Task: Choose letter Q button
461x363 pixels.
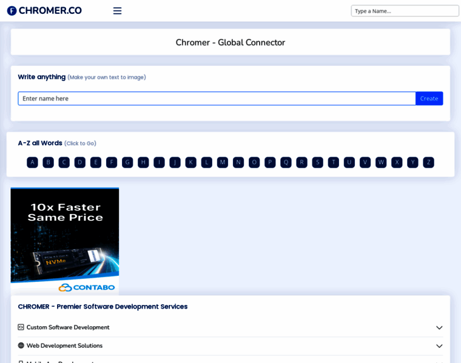Action: pos(286,162)
